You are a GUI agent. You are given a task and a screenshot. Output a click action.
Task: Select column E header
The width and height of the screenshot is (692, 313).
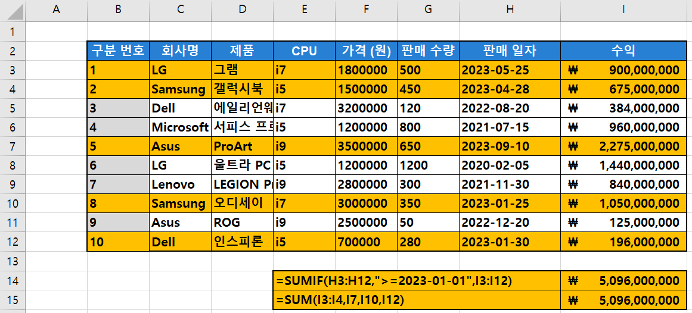click(304, 11)
